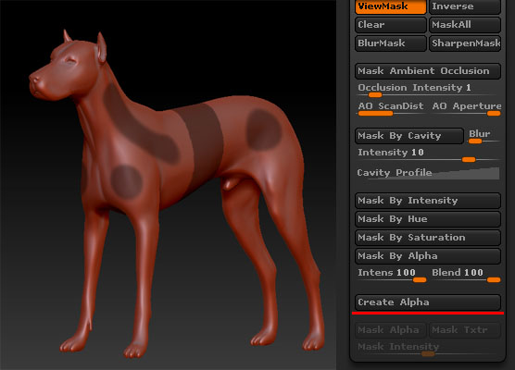Click the Blend 100 slider
The height and width of the screenshot is (370, 515).
(x=466, y=275)
